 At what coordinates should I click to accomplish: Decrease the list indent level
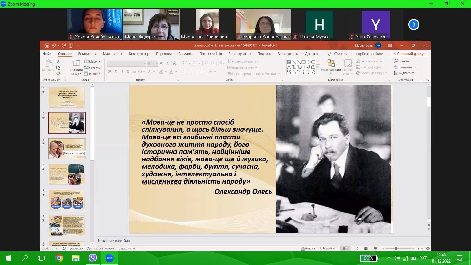click(x=207, y=63)
